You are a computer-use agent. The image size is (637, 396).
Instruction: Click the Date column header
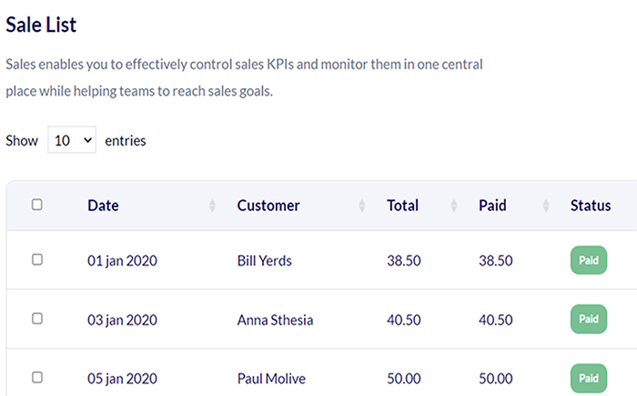coord(103,206)
